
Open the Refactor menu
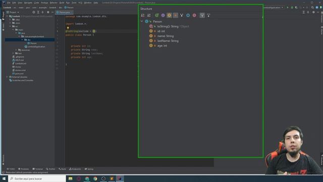coord(53,3)
